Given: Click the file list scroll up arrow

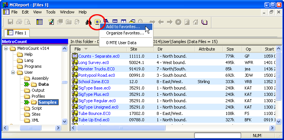Looking at the screenshot, I should point(279,48).
